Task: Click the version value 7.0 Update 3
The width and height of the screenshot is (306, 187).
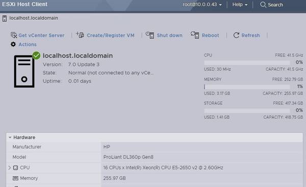Action: [84, 65]
